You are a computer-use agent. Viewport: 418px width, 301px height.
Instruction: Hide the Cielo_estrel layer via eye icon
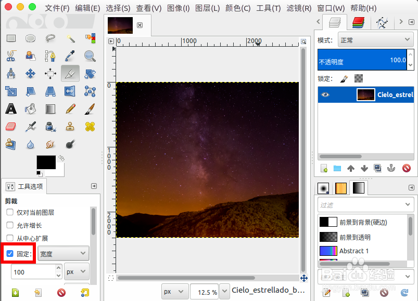click(x=325, y=94)
